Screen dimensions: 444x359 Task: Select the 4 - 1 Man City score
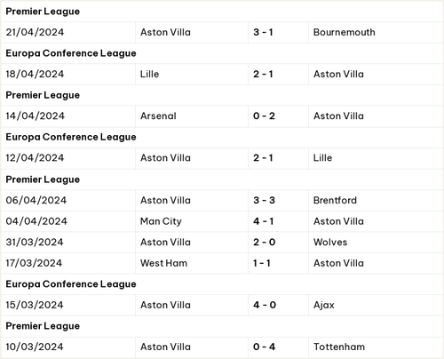point(263,221)
